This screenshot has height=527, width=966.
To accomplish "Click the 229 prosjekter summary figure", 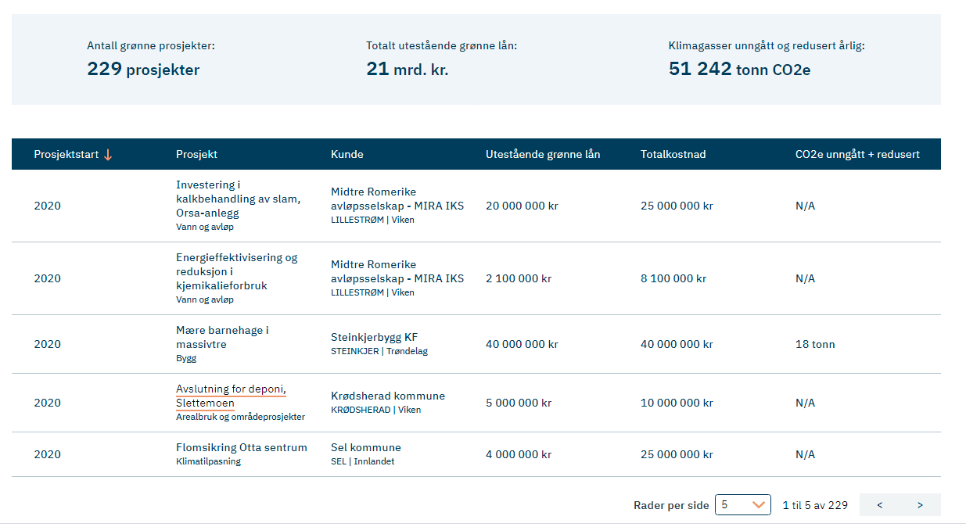I will pos(143,70).
